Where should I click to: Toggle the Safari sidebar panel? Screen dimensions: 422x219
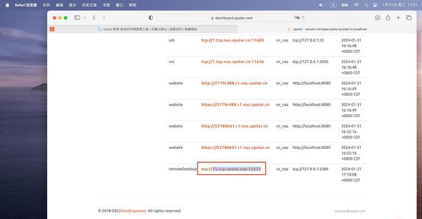coord(77,18)
